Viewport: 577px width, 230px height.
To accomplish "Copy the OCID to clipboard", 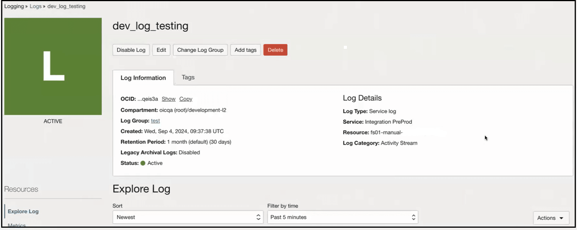I will [186, 99].
